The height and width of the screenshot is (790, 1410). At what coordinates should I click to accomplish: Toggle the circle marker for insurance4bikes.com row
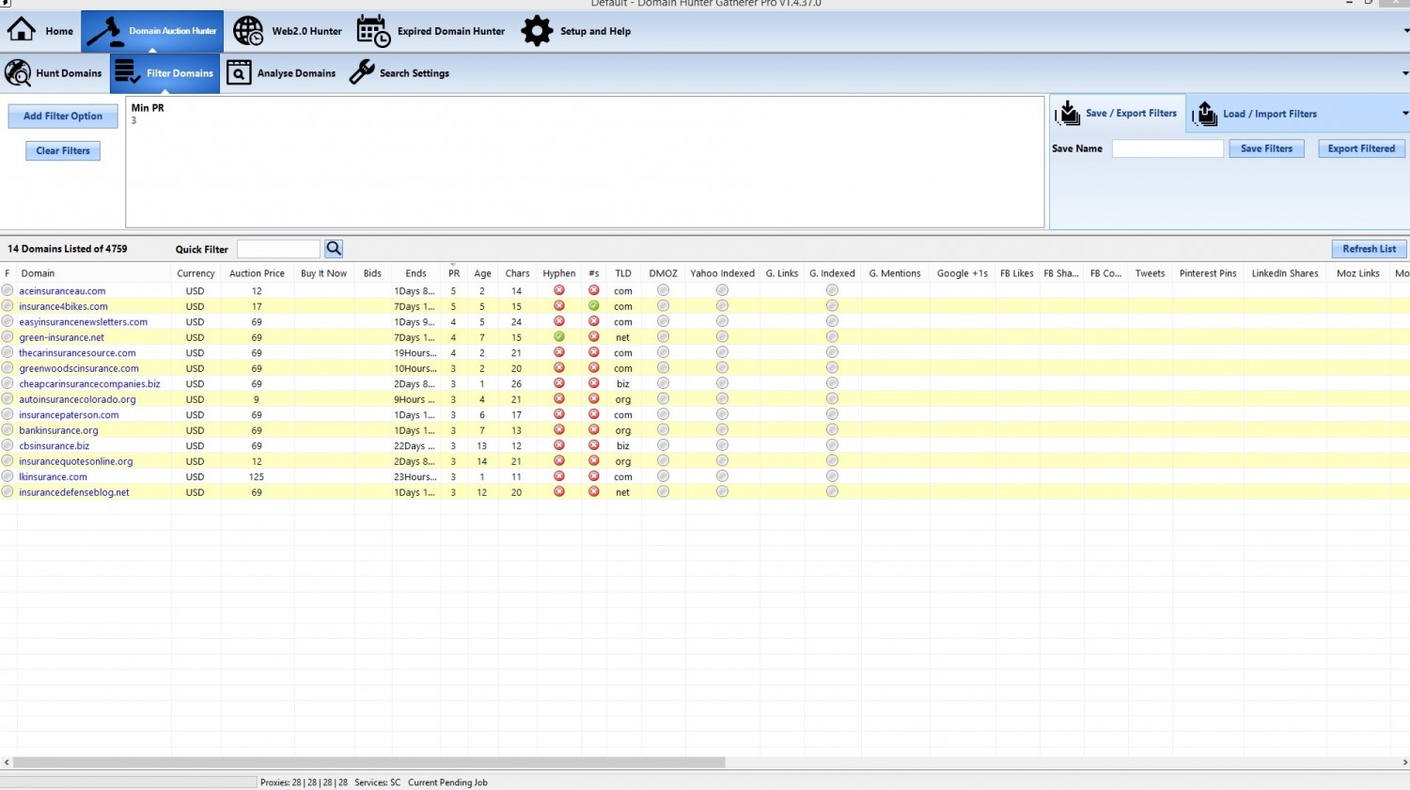click(8, 306)
